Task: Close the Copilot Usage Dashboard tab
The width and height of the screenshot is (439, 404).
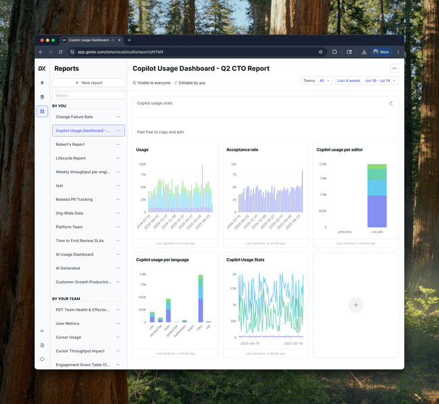Action: click(120, 40)
